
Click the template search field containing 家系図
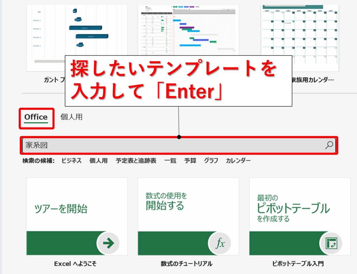[x=179, y=145]
